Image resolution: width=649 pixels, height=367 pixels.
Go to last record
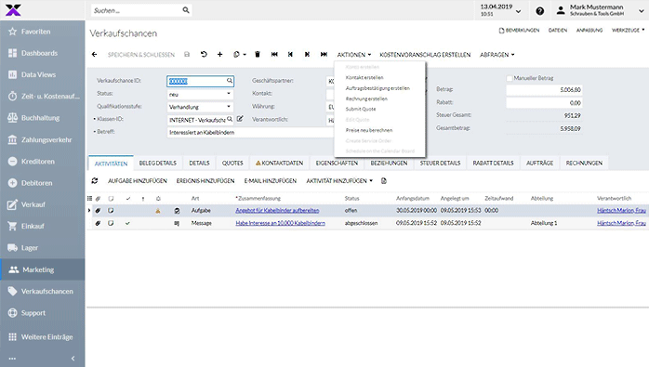pos(324,54)
